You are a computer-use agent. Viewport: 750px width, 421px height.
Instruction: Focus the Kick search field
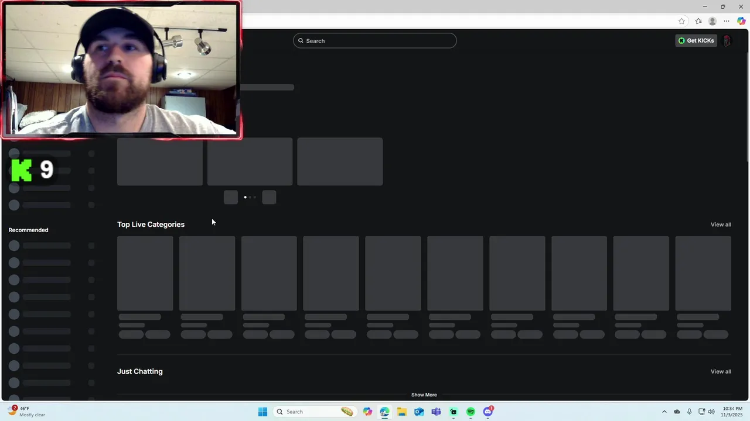click(375, 40)
